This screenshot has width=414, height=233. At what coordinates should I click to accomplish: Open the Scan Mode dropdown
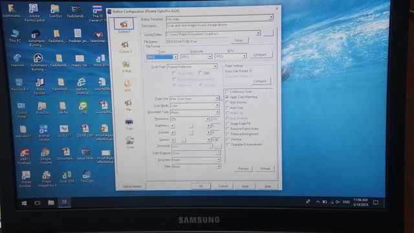(217, 105)
